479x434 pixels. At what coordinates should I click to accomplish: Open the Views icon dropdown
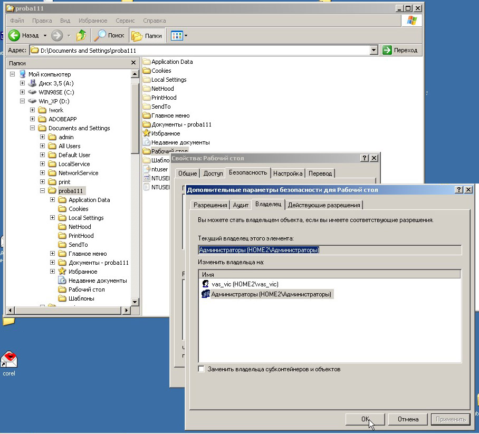179,36
